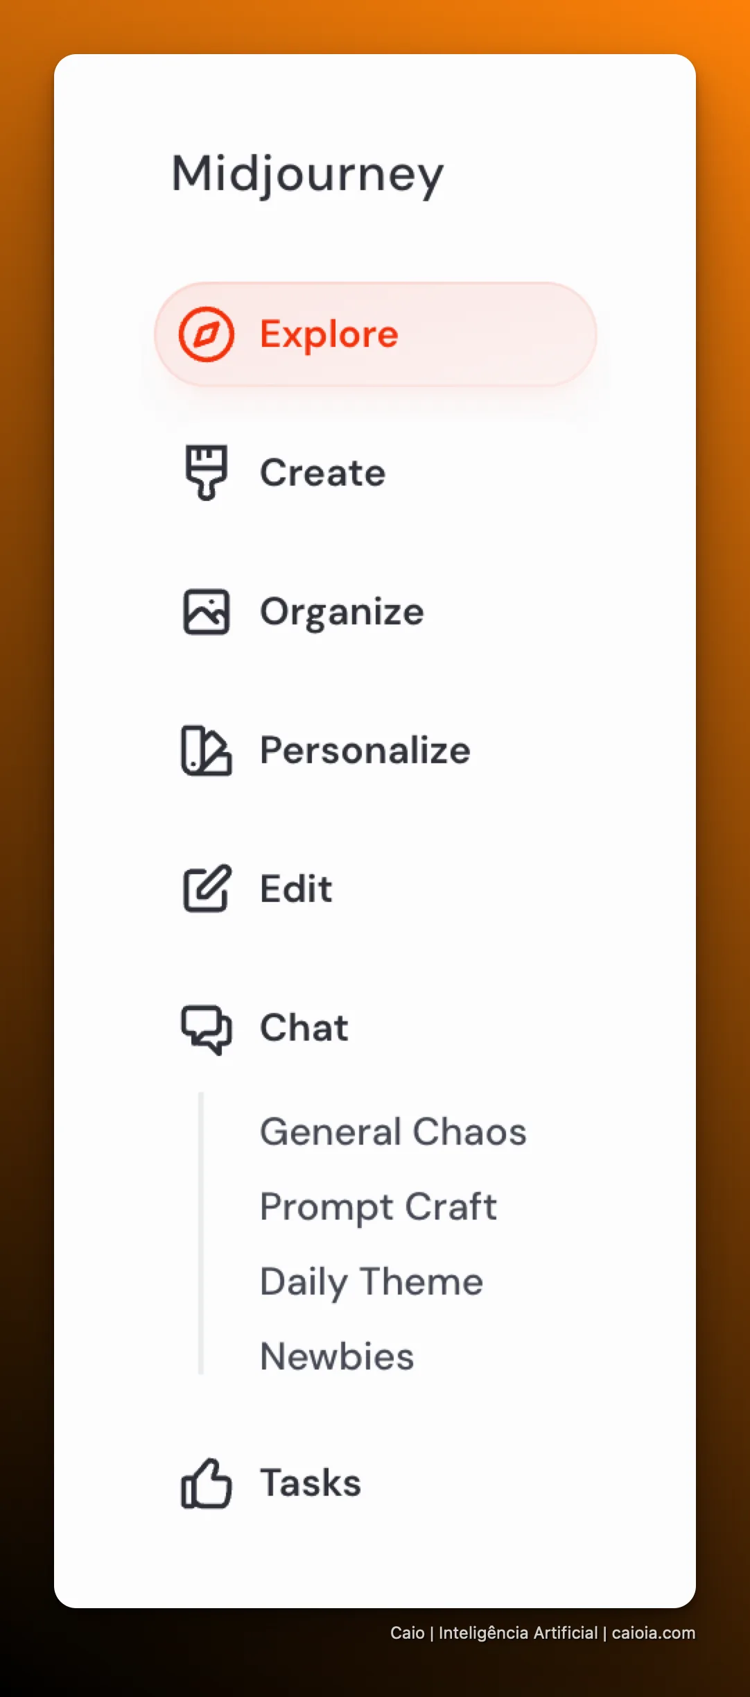750x1697 pixels.
Task: Open the Prompt Craft chat room
Action: pos(378,1208)
